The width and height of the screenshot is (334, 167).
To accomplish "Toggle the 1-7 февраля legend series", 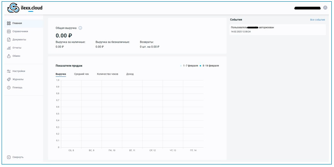I will click(x=189, y=66).
